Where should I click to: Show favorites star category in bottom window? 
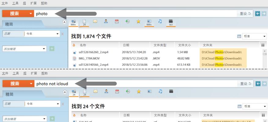(x=139, y=91)
